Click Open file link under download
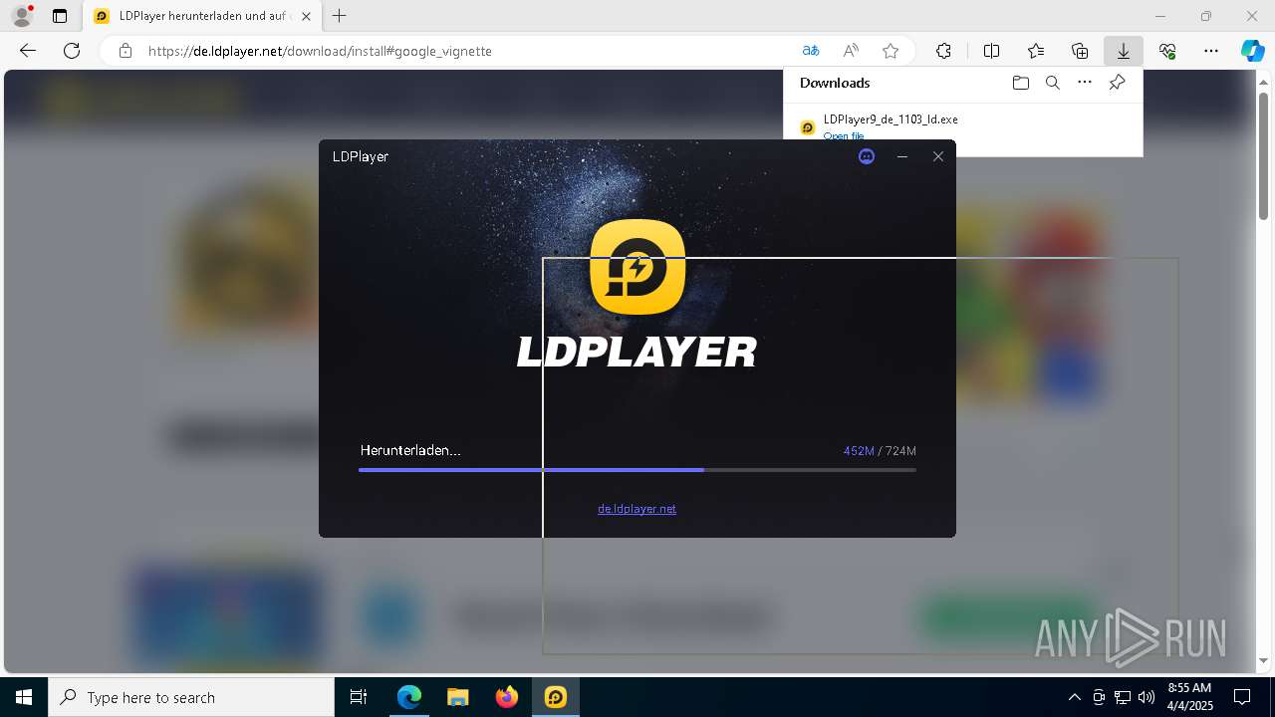The height and width of the screenshot is (717, 1275). (x=844, y=135)
